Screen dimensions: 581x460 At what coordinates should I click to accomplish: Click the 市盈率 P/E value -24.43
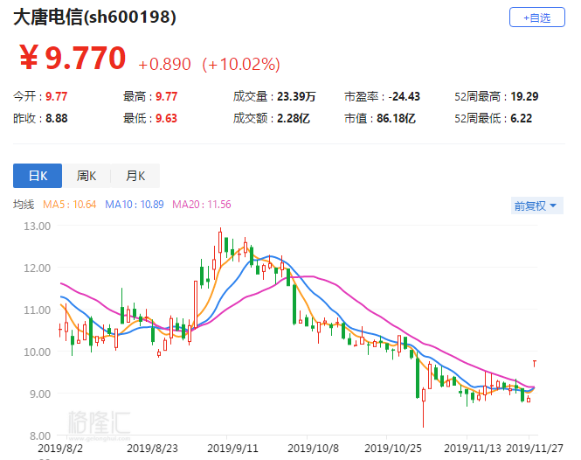coord(404,96)
